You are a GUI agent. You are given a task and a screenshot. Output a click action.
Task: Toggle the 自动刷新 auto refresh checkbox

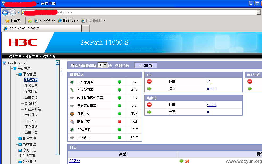tap(73, 65)
